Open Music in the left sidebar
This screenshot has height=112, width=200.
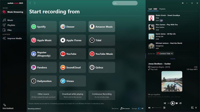[x=10, y=20]
